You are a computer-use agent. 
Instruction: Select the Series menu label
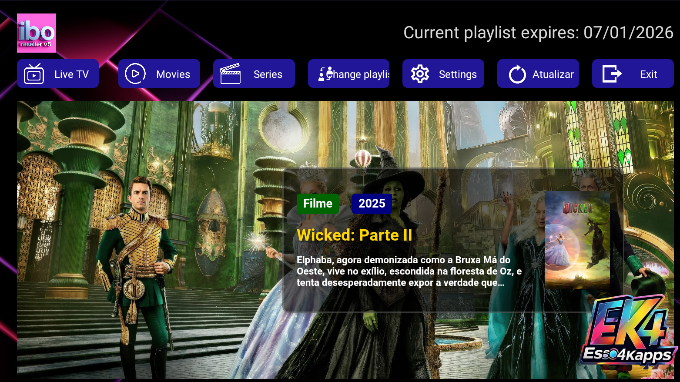click(x=268, y=74)
